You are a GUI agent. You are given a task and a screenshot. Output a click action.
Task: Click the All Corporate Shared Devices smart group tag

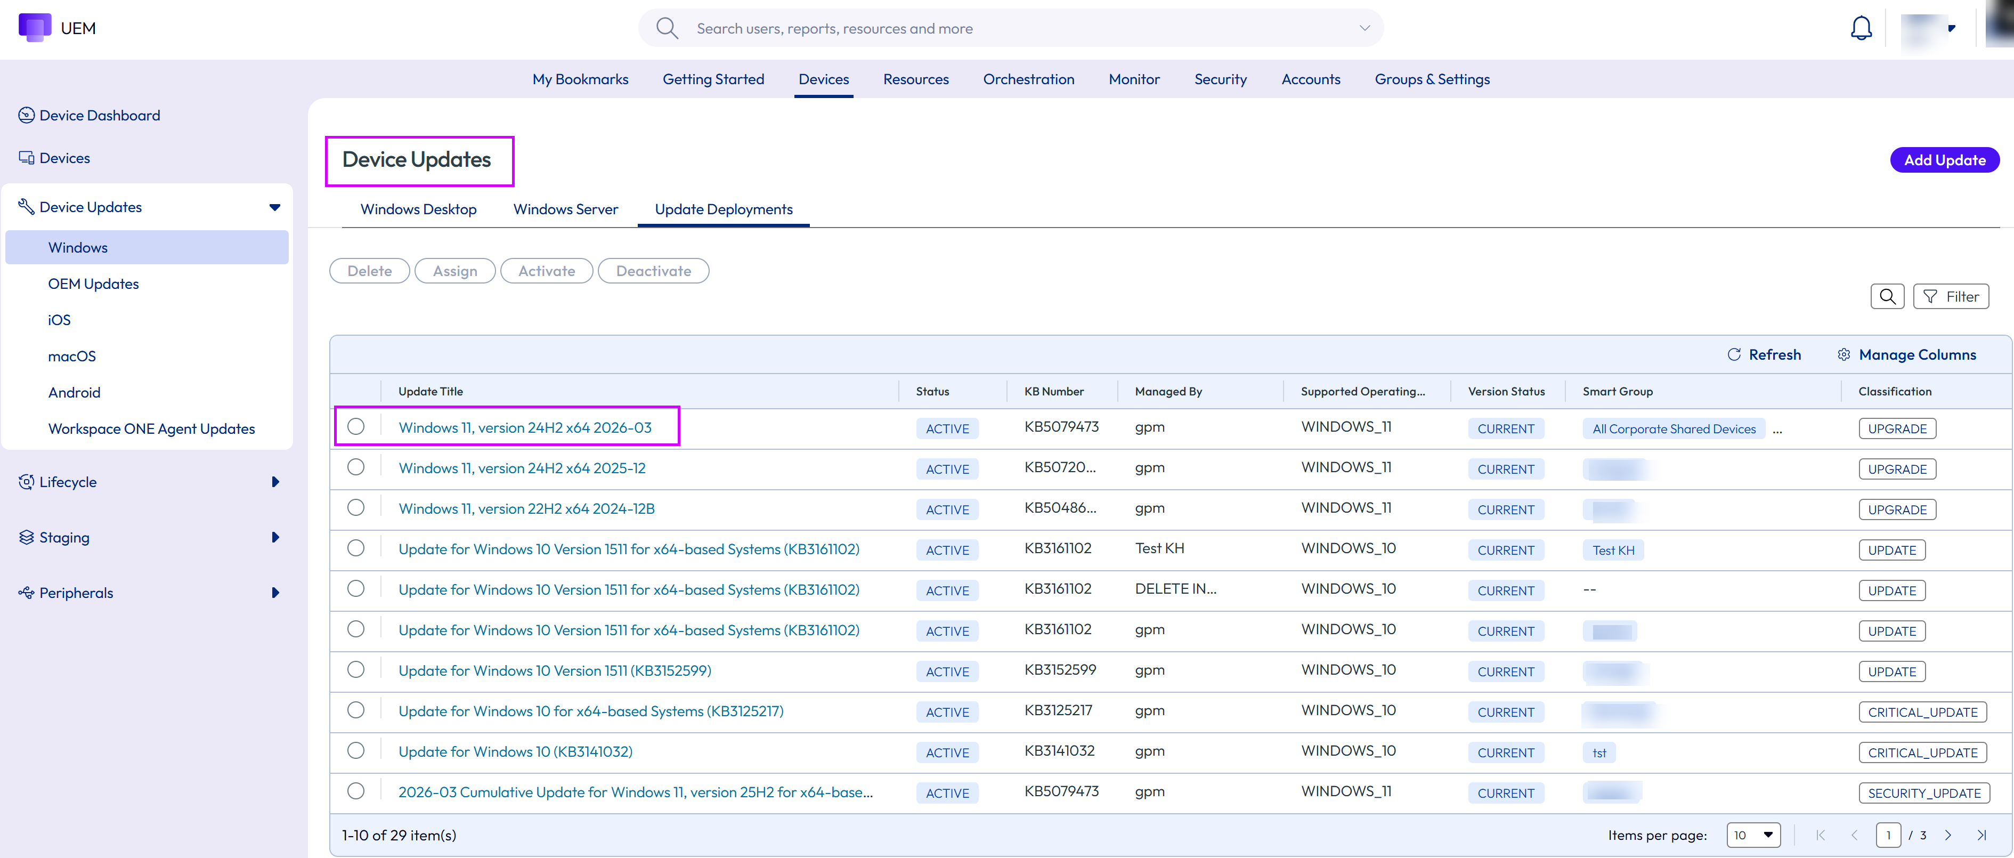coord(1673,430)
